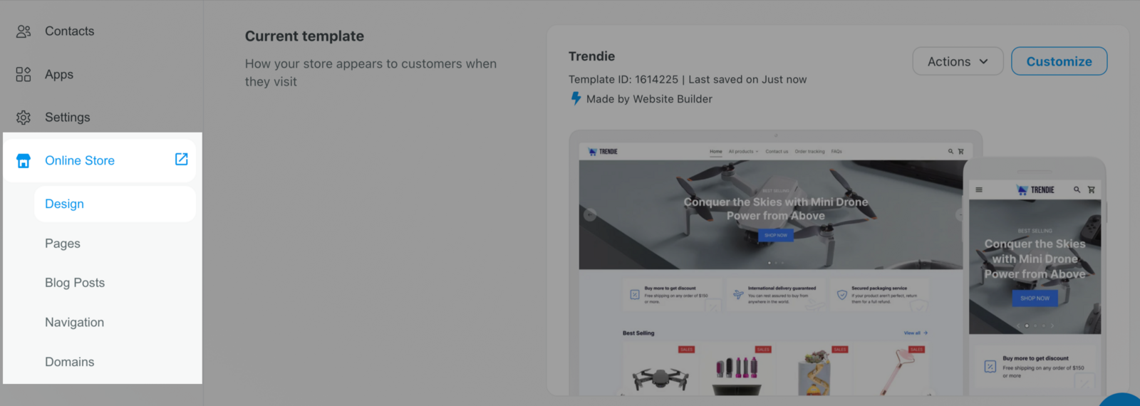Click the Apps grid icon
Image resolution: width=1140 pixels, height=406 pixels.
[24, 74]
